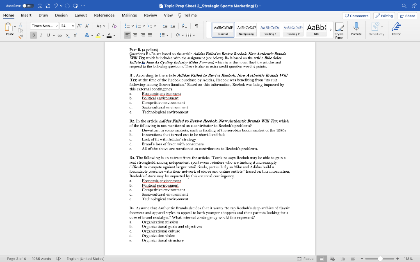Toggle bold formatting

34,35
